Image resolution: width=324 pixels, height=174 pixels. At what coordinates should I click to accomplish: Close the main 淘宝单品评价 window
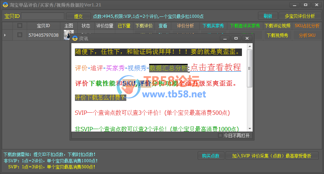(x=317, y=5)
